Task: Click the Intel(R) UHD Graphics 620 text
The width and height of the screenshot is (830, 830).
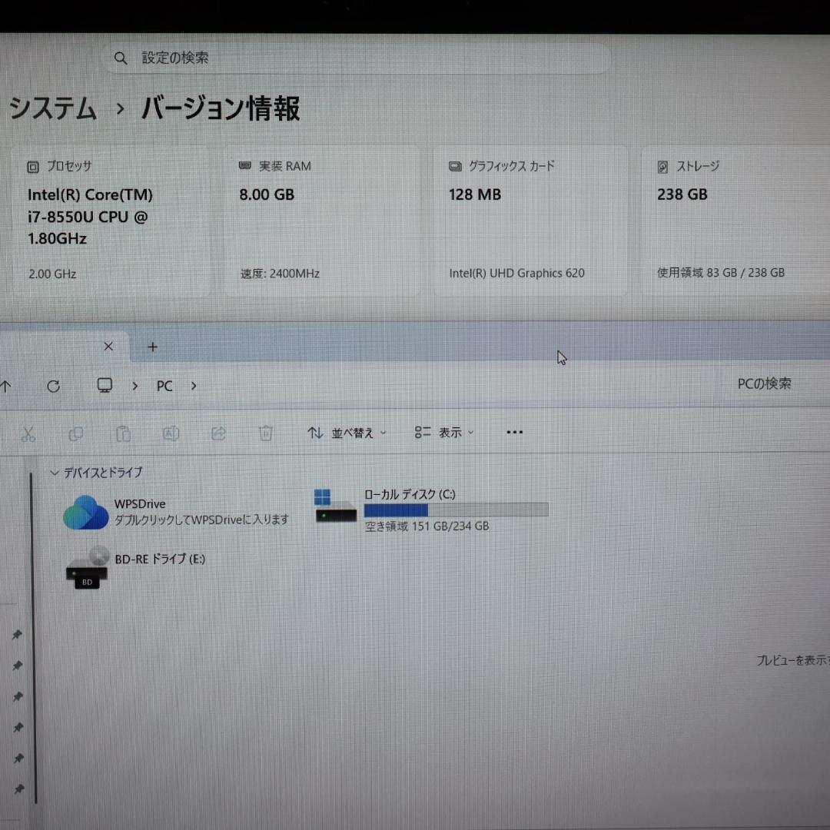Action: click(516, 273)
